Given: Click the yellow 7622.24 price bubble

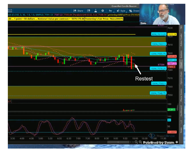Looking at the screenshot, I should tap(172, 34).
